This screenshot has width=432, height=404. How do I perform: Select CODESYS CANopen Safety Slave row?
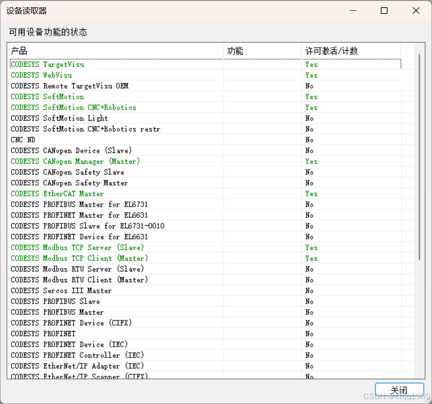[206, 172]
